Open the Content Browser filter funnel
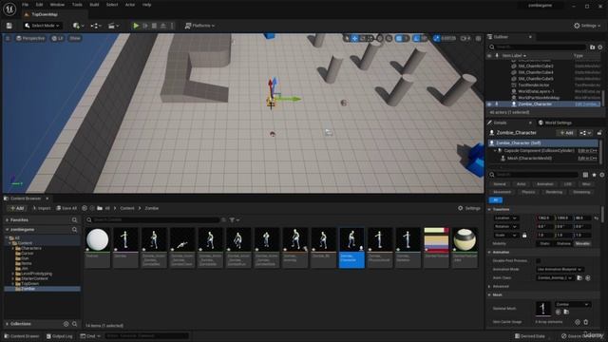The image size is (608, 342). pyautogui.click(x=234, y=219)
